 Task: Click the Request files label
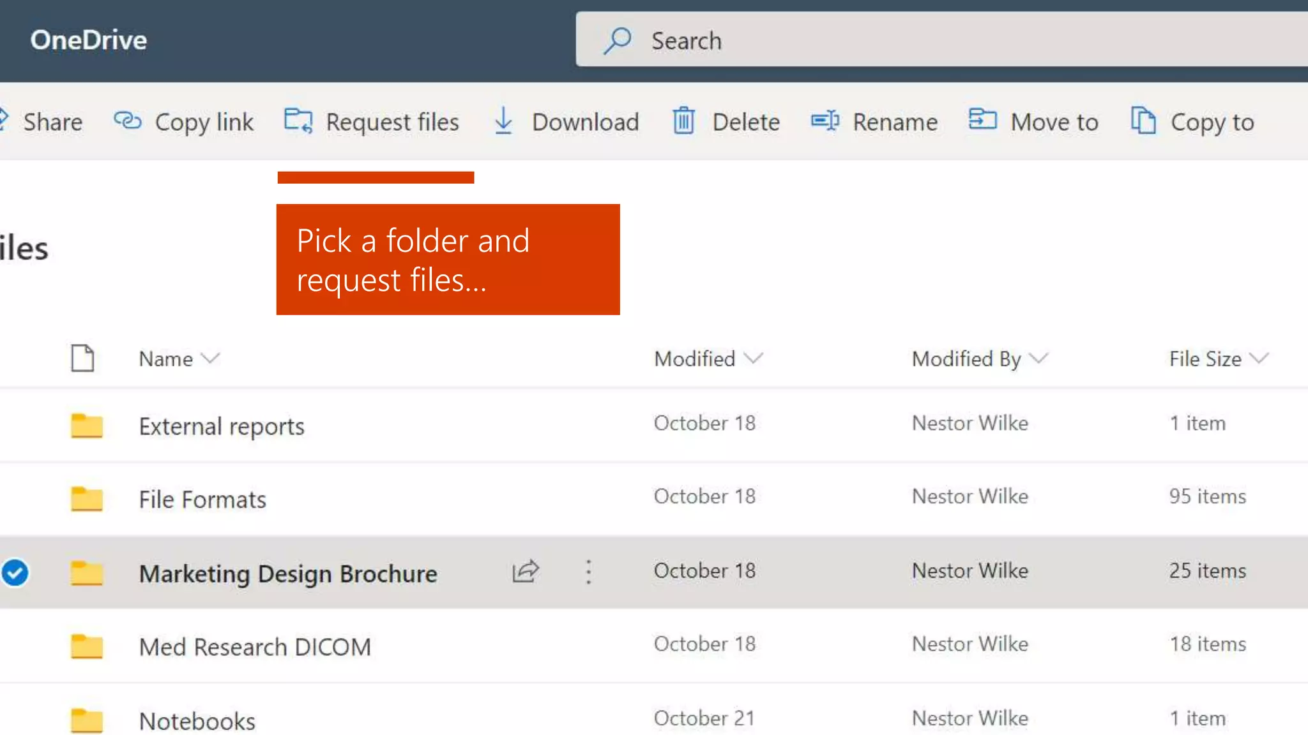click(x=392, y=121)
